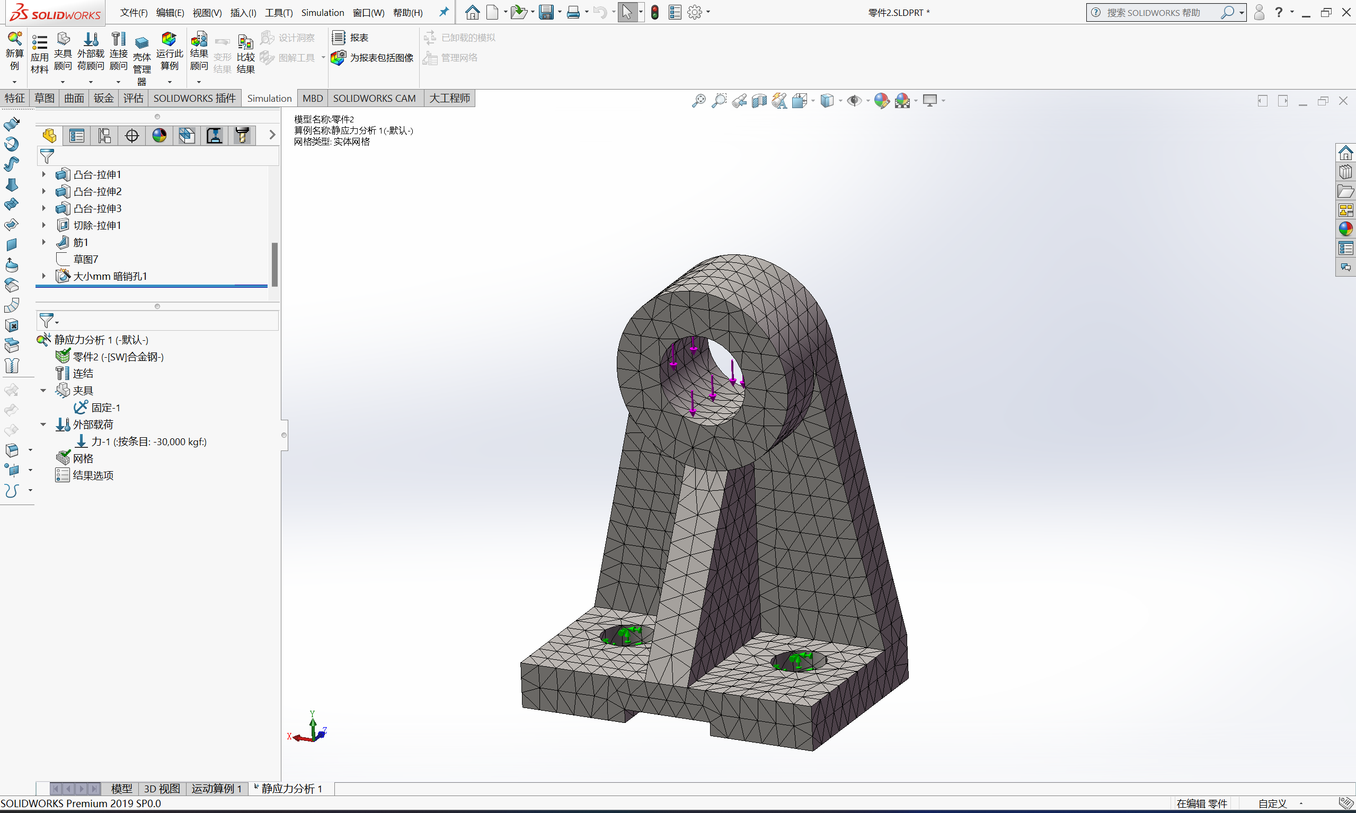Open the Simulation menu in menu bar

click(322, 13)
